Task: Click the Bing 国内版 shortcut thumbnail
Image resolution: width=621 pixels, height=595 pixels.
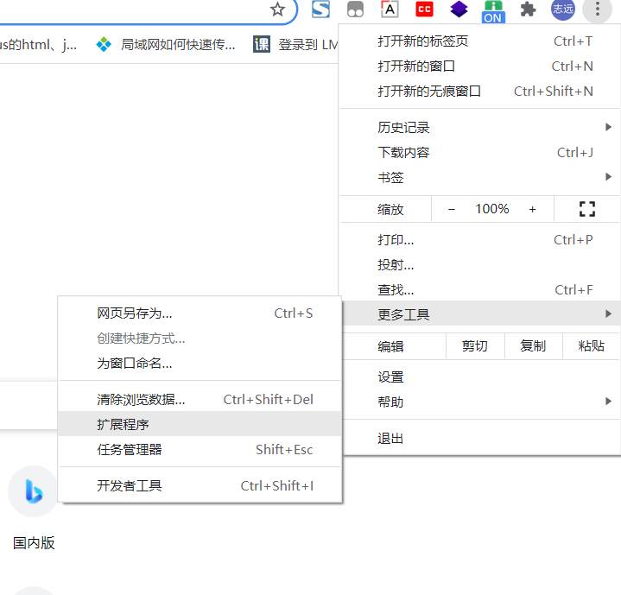Action: coord(34,491)
